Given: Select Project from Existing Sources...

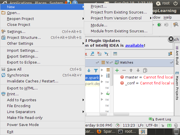Looking at the screenshot, I should (118, 12).
